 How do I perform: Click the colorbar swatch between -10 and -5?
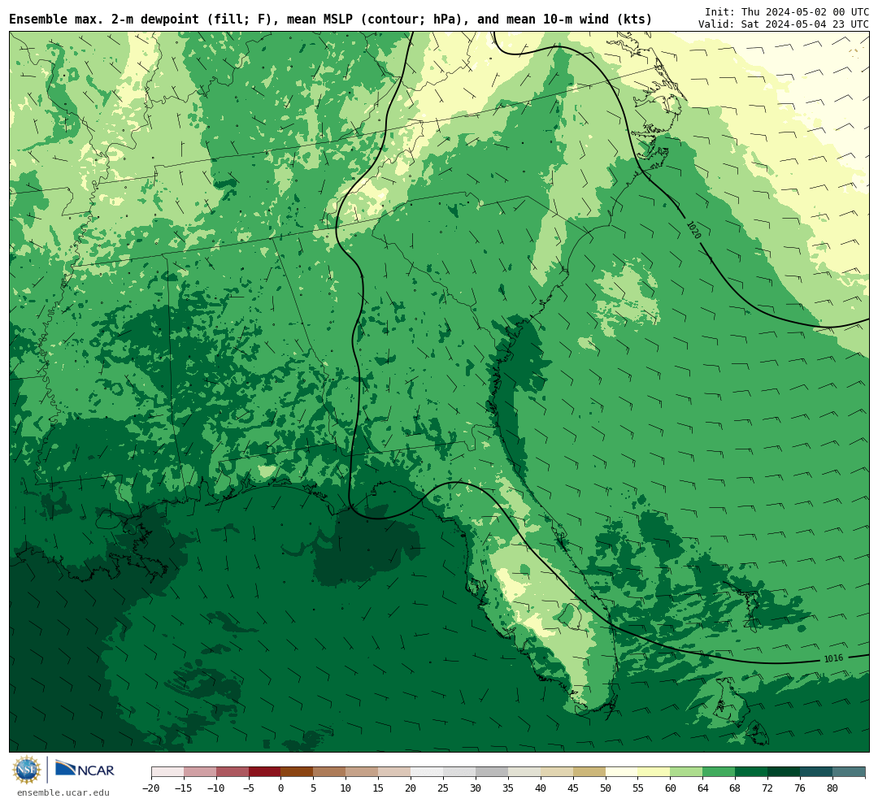(232, 772)
